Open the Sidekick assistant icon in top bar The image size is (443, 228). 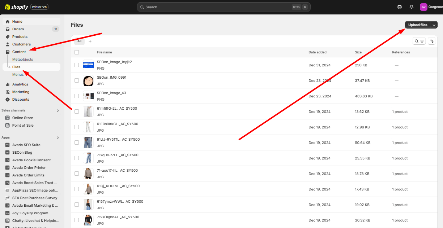400,7
